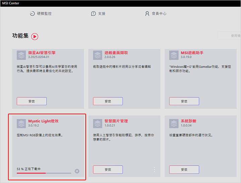The height and width of the screenshot is (183, 241).
Task: Click the 截取遊戲中的精彩片段 description text
Action: click(x=122, y=67)
